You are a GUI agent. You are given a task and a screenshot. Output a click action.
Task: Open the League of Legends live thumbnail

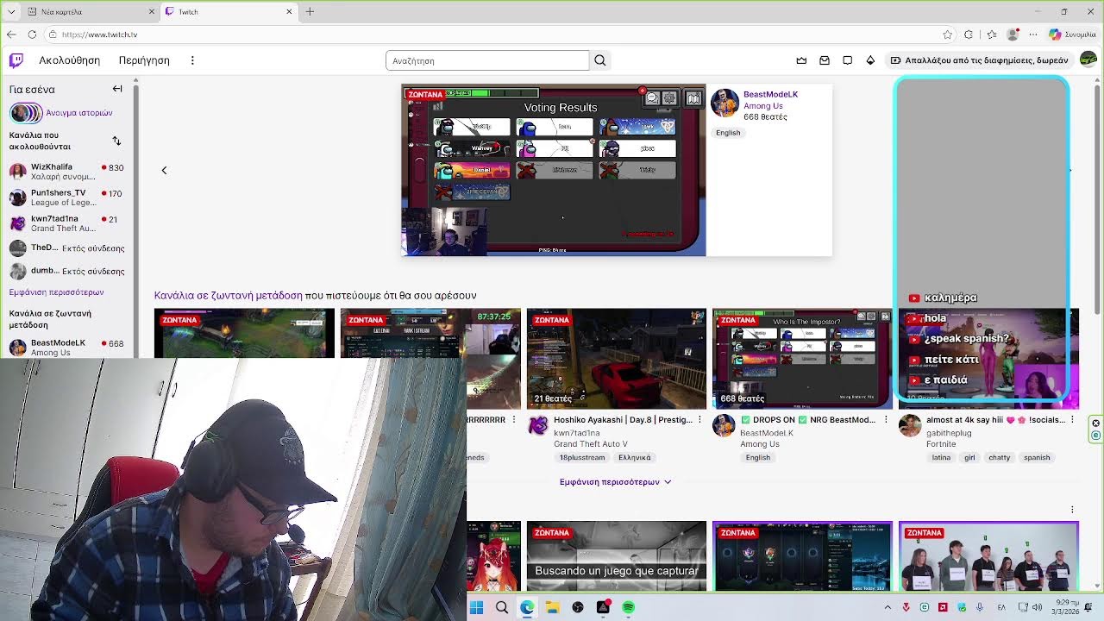click(x=244, y=333)
